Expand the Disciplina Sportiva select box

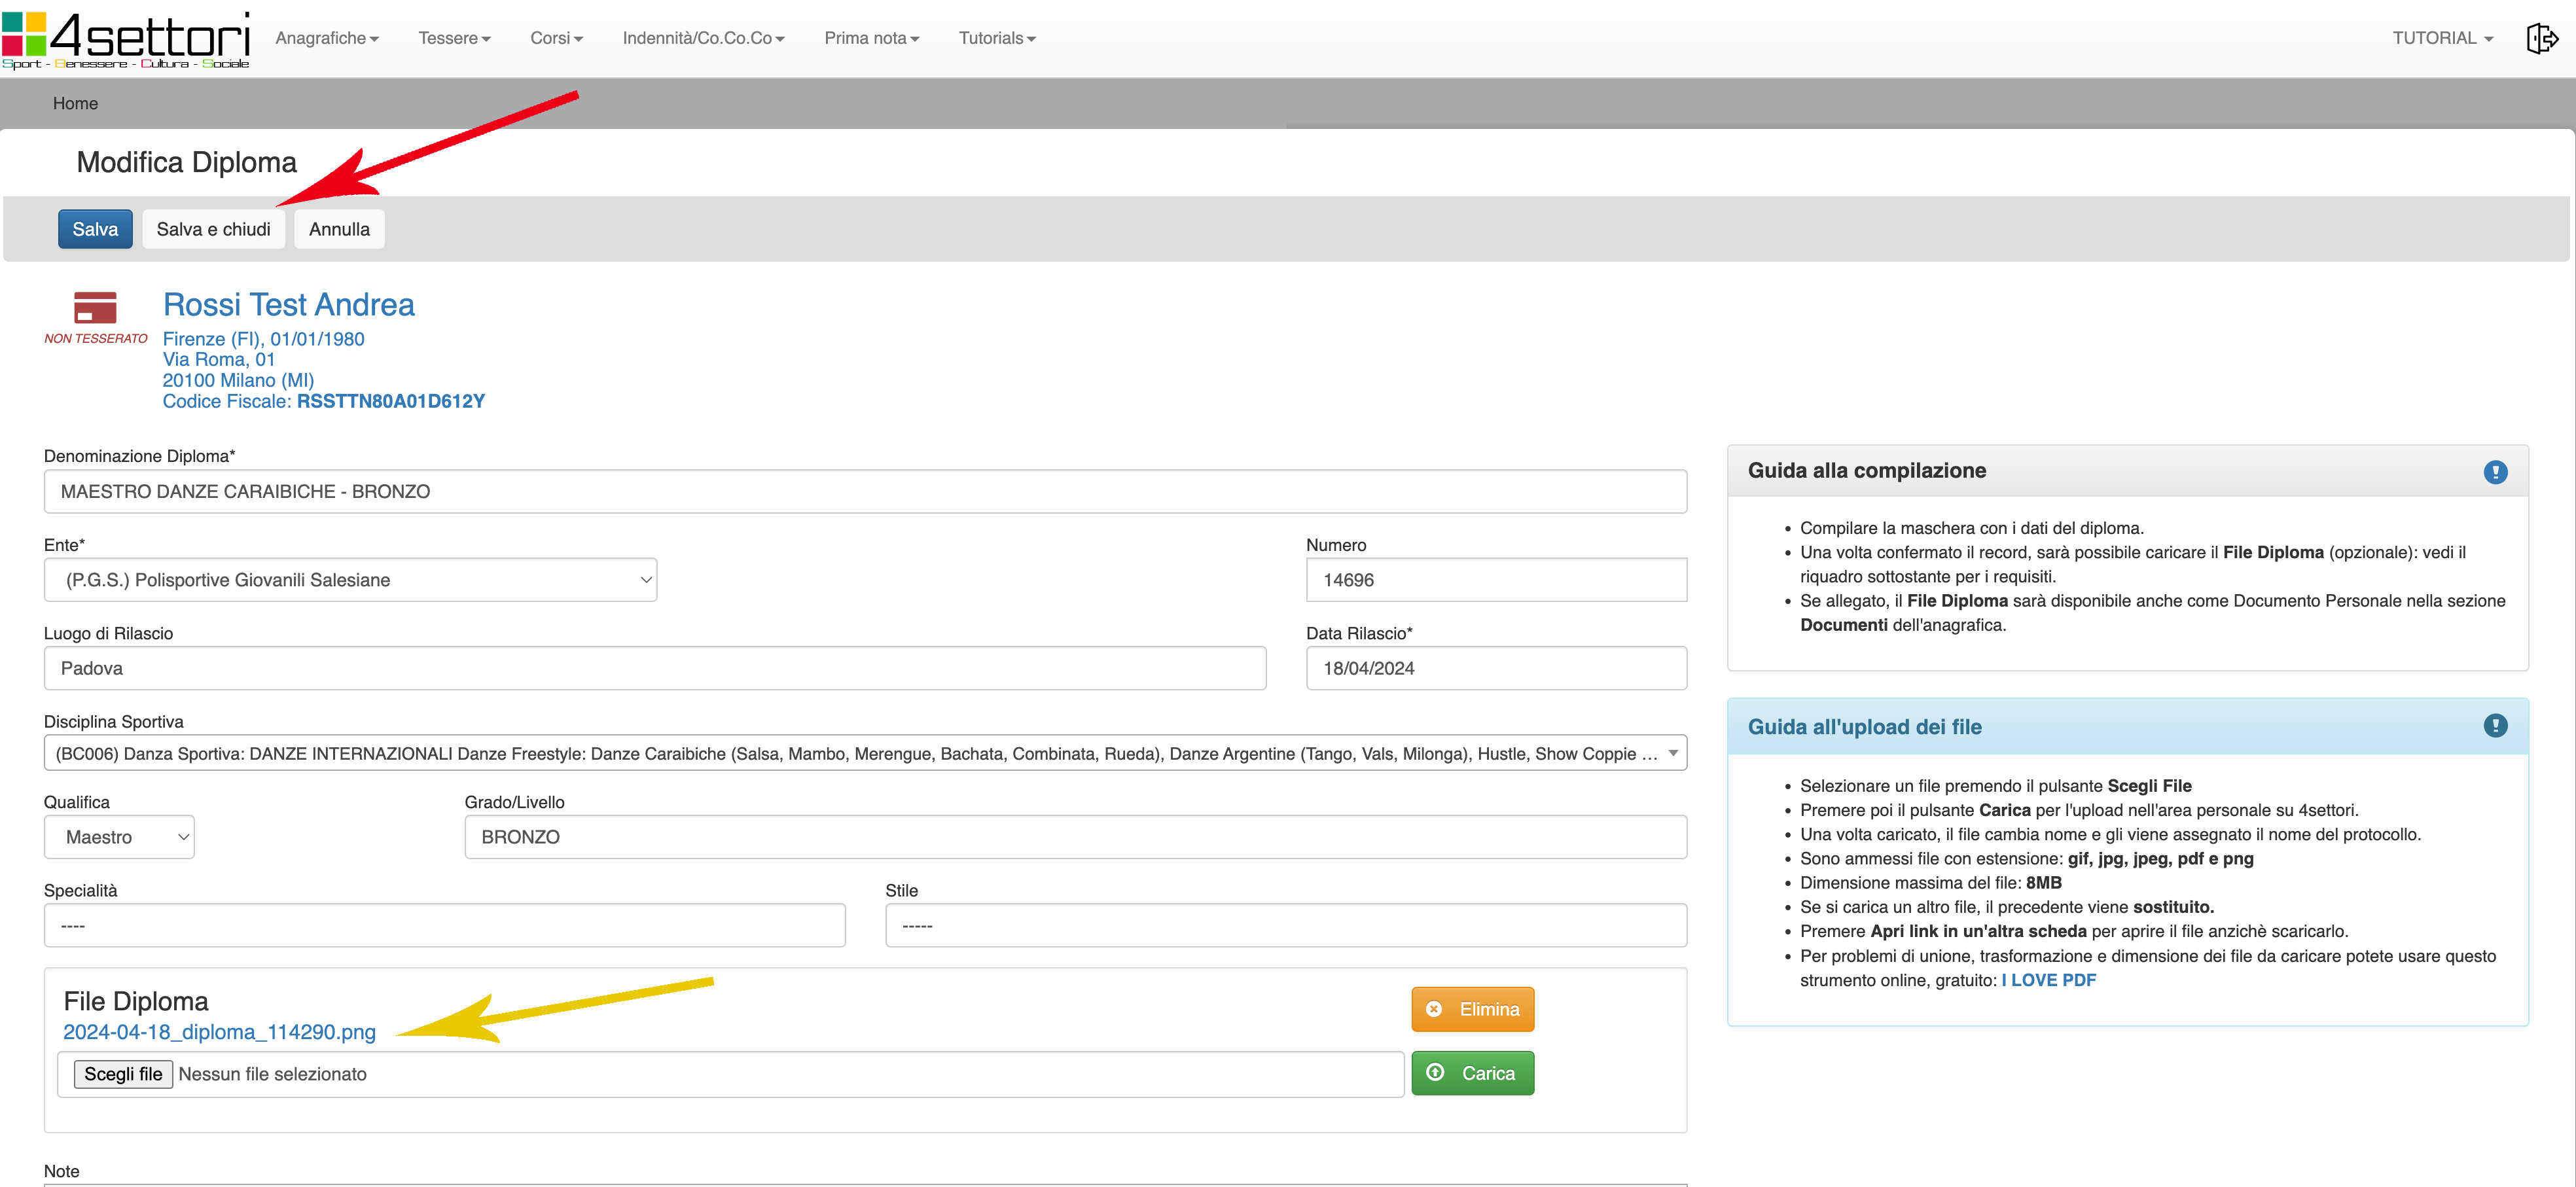tap(865, 753)
